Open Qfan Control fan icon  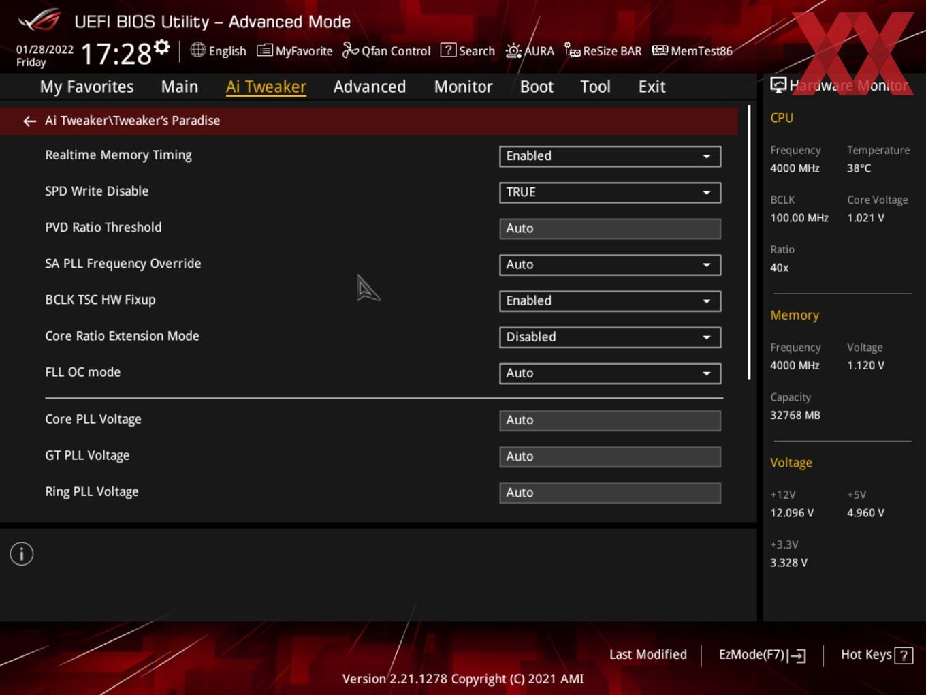tap(350, 50)
